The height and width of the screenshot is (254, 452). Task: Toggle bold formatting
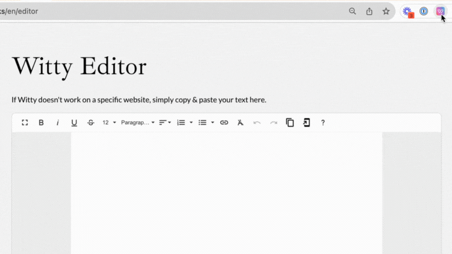tap(41, 122)
